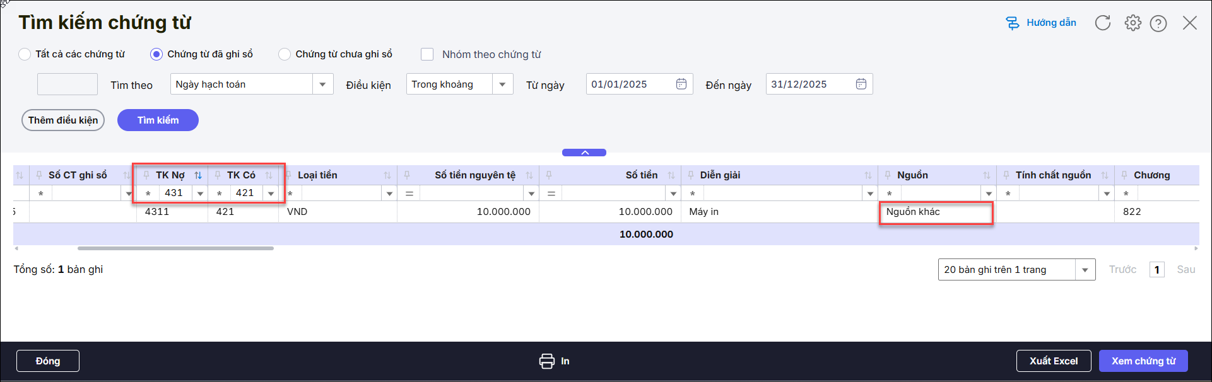
Task: Open the Trong khoảng condition dropdown
Action: tap(502, 84)
